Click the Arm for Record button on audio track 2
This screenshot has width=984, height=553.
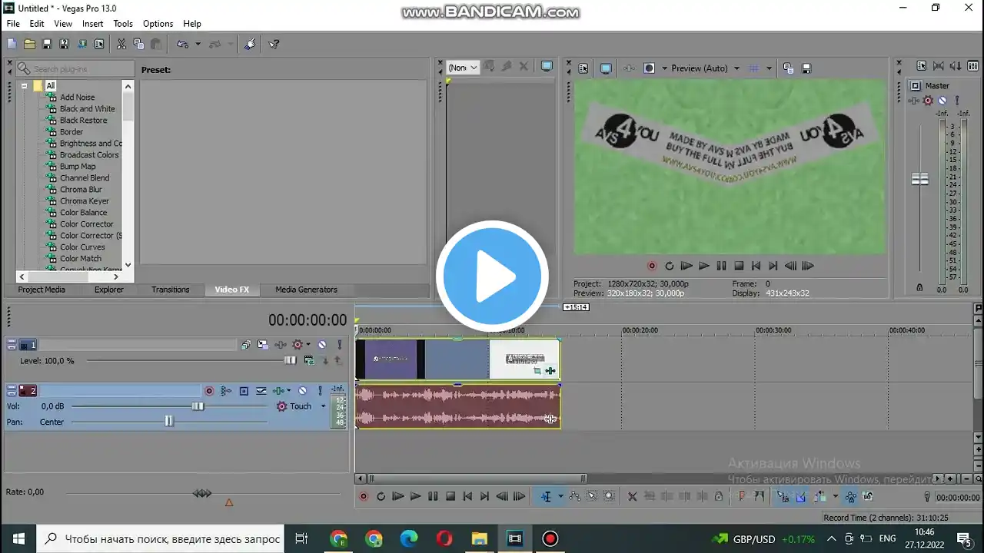tap(208, 391)
